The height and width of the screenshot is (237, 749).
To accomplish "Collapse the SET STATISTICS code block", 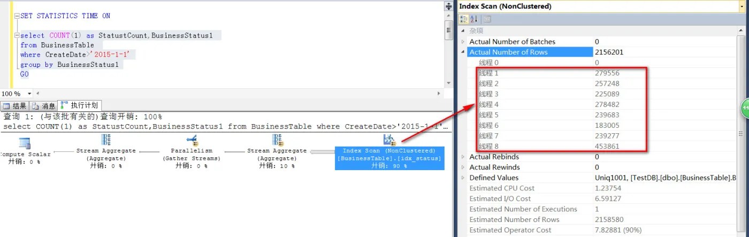I will 17,16.
